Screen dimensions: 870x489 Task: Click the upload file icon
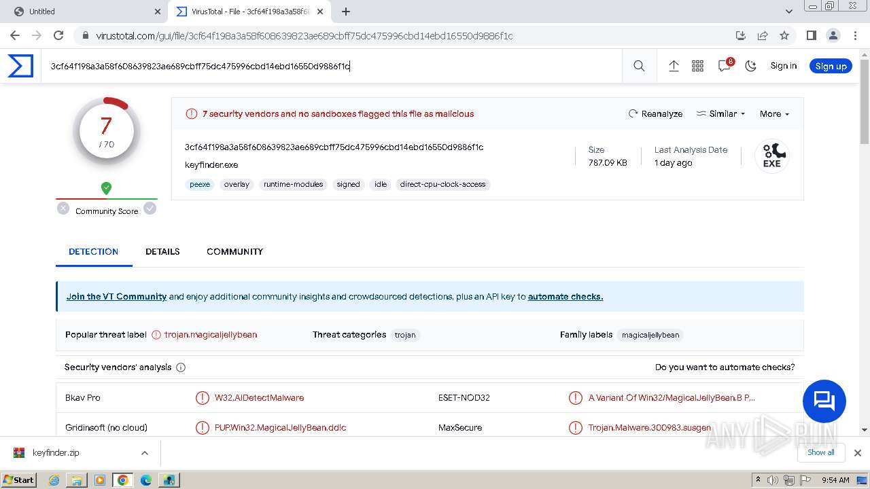point(674,66)
